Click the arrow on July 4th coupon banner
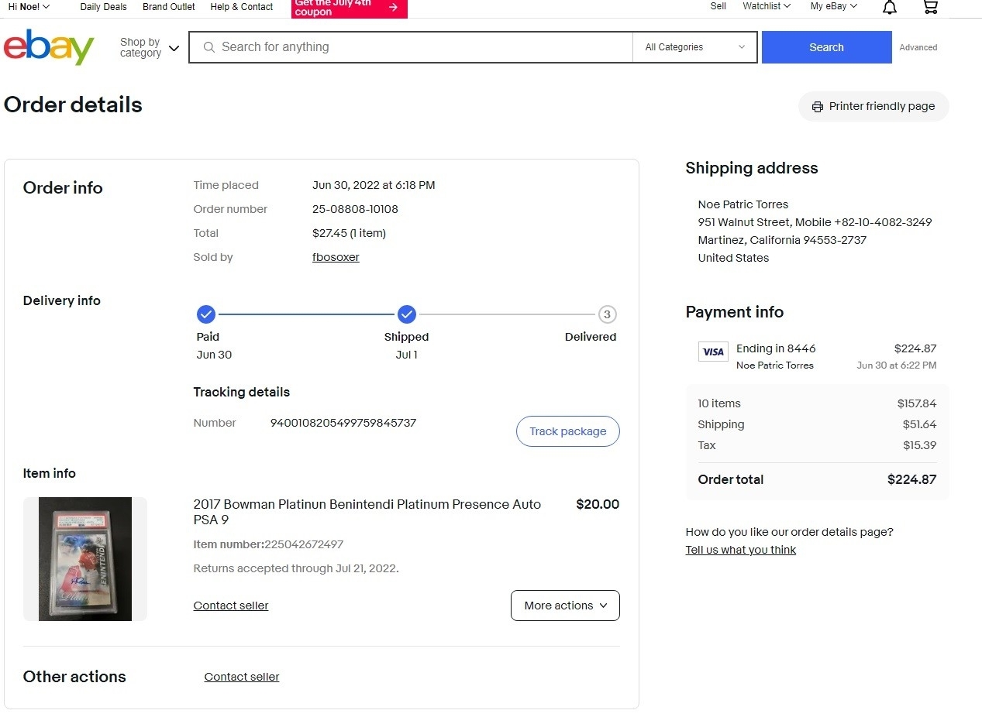The height and width of the screenshot is (724, 982). click(x=393, y=7)
